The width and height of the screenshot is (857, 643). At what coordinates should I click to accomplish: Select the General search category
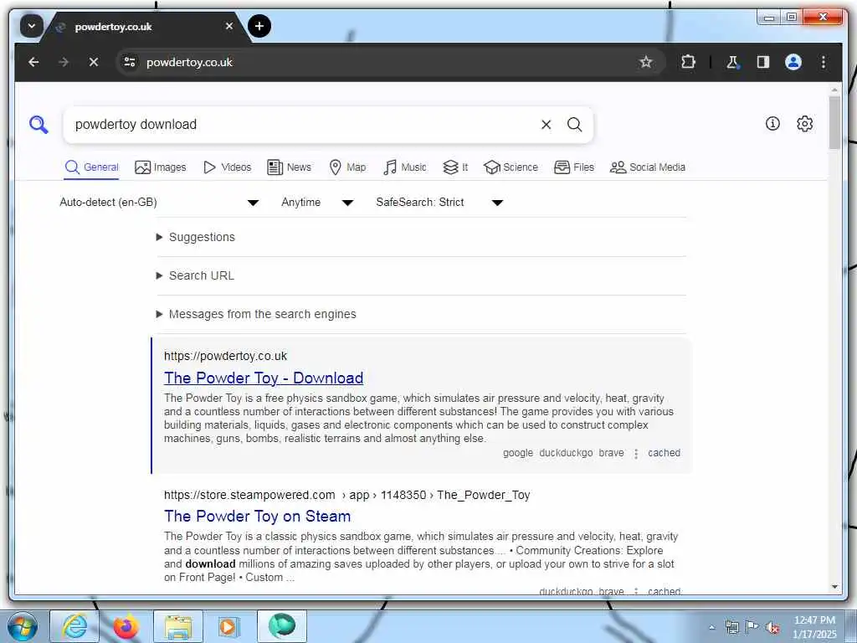coord(92,167)
